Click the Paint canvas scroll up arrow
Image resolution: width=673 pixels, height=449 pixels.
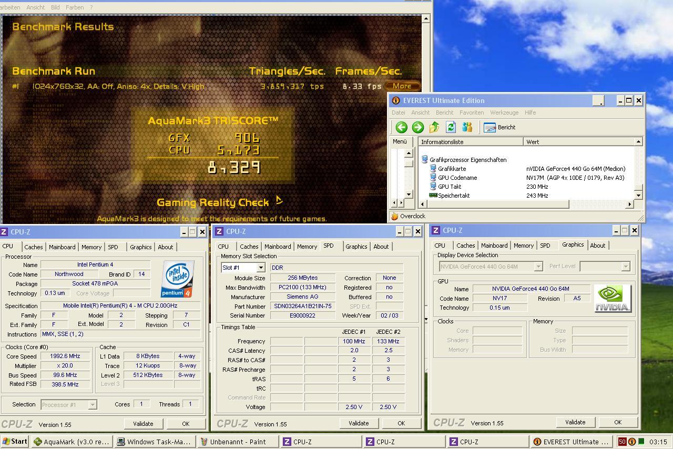426,19
